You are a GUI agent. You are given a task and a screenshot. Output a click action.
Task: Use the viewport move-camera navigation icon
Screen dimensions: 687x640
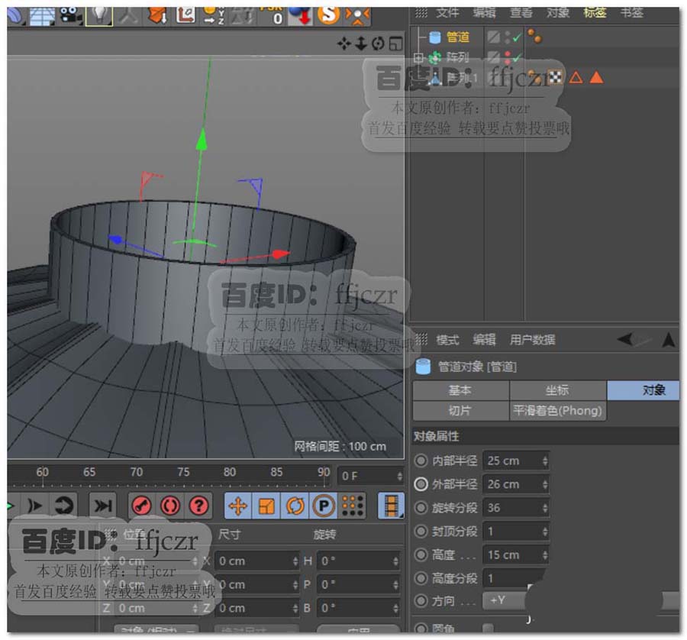pos(344,44)
